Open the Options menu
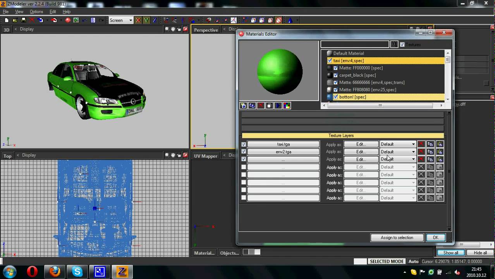The image size is (495, 279). pos(36,12)
